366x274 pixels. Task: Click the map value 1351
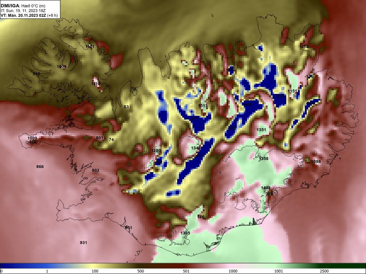tap(261, 130)
